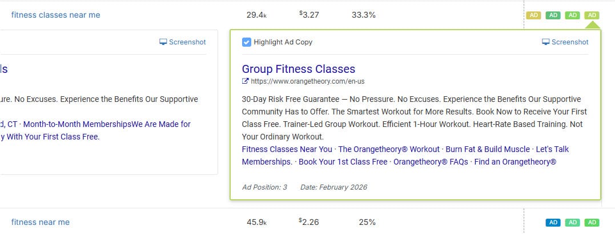Select the highlighted rightmost AD badge, fitness classes row

coord(592,15)
